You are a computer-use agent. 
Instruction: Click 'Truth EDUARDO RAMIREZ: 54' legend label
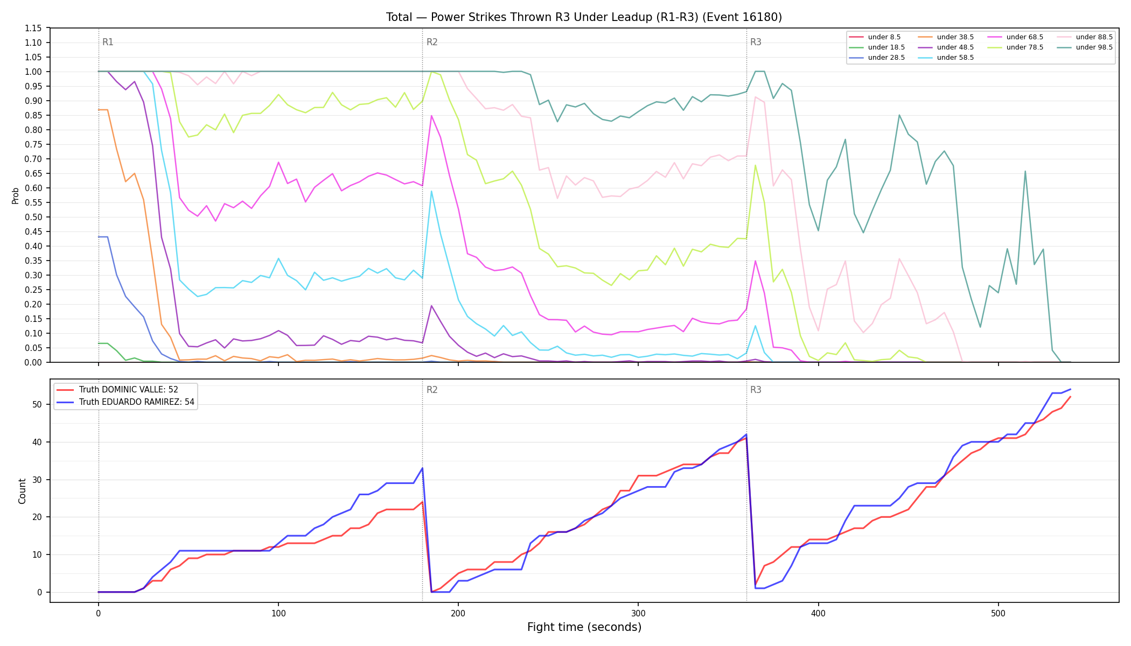(137, 402)
